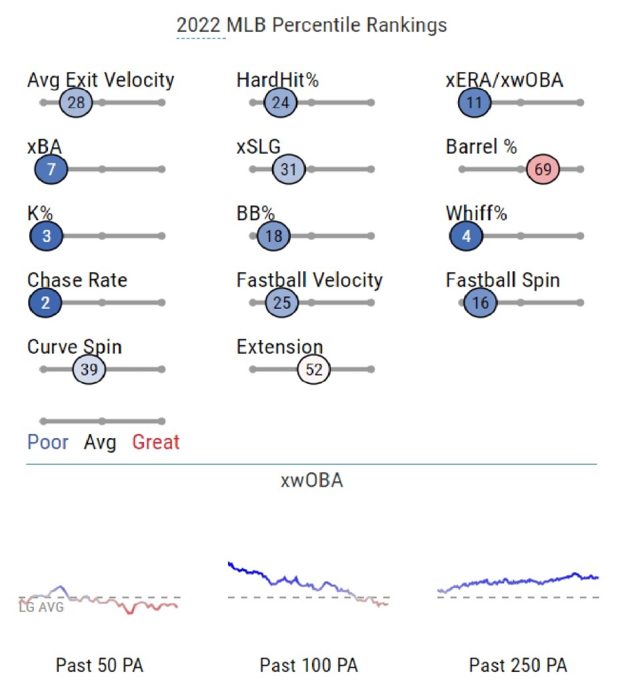Click the Avg Exit Velocity 28 percentile bubble
The height and width of the screenshot is (682, 634).
coord(75,103)
